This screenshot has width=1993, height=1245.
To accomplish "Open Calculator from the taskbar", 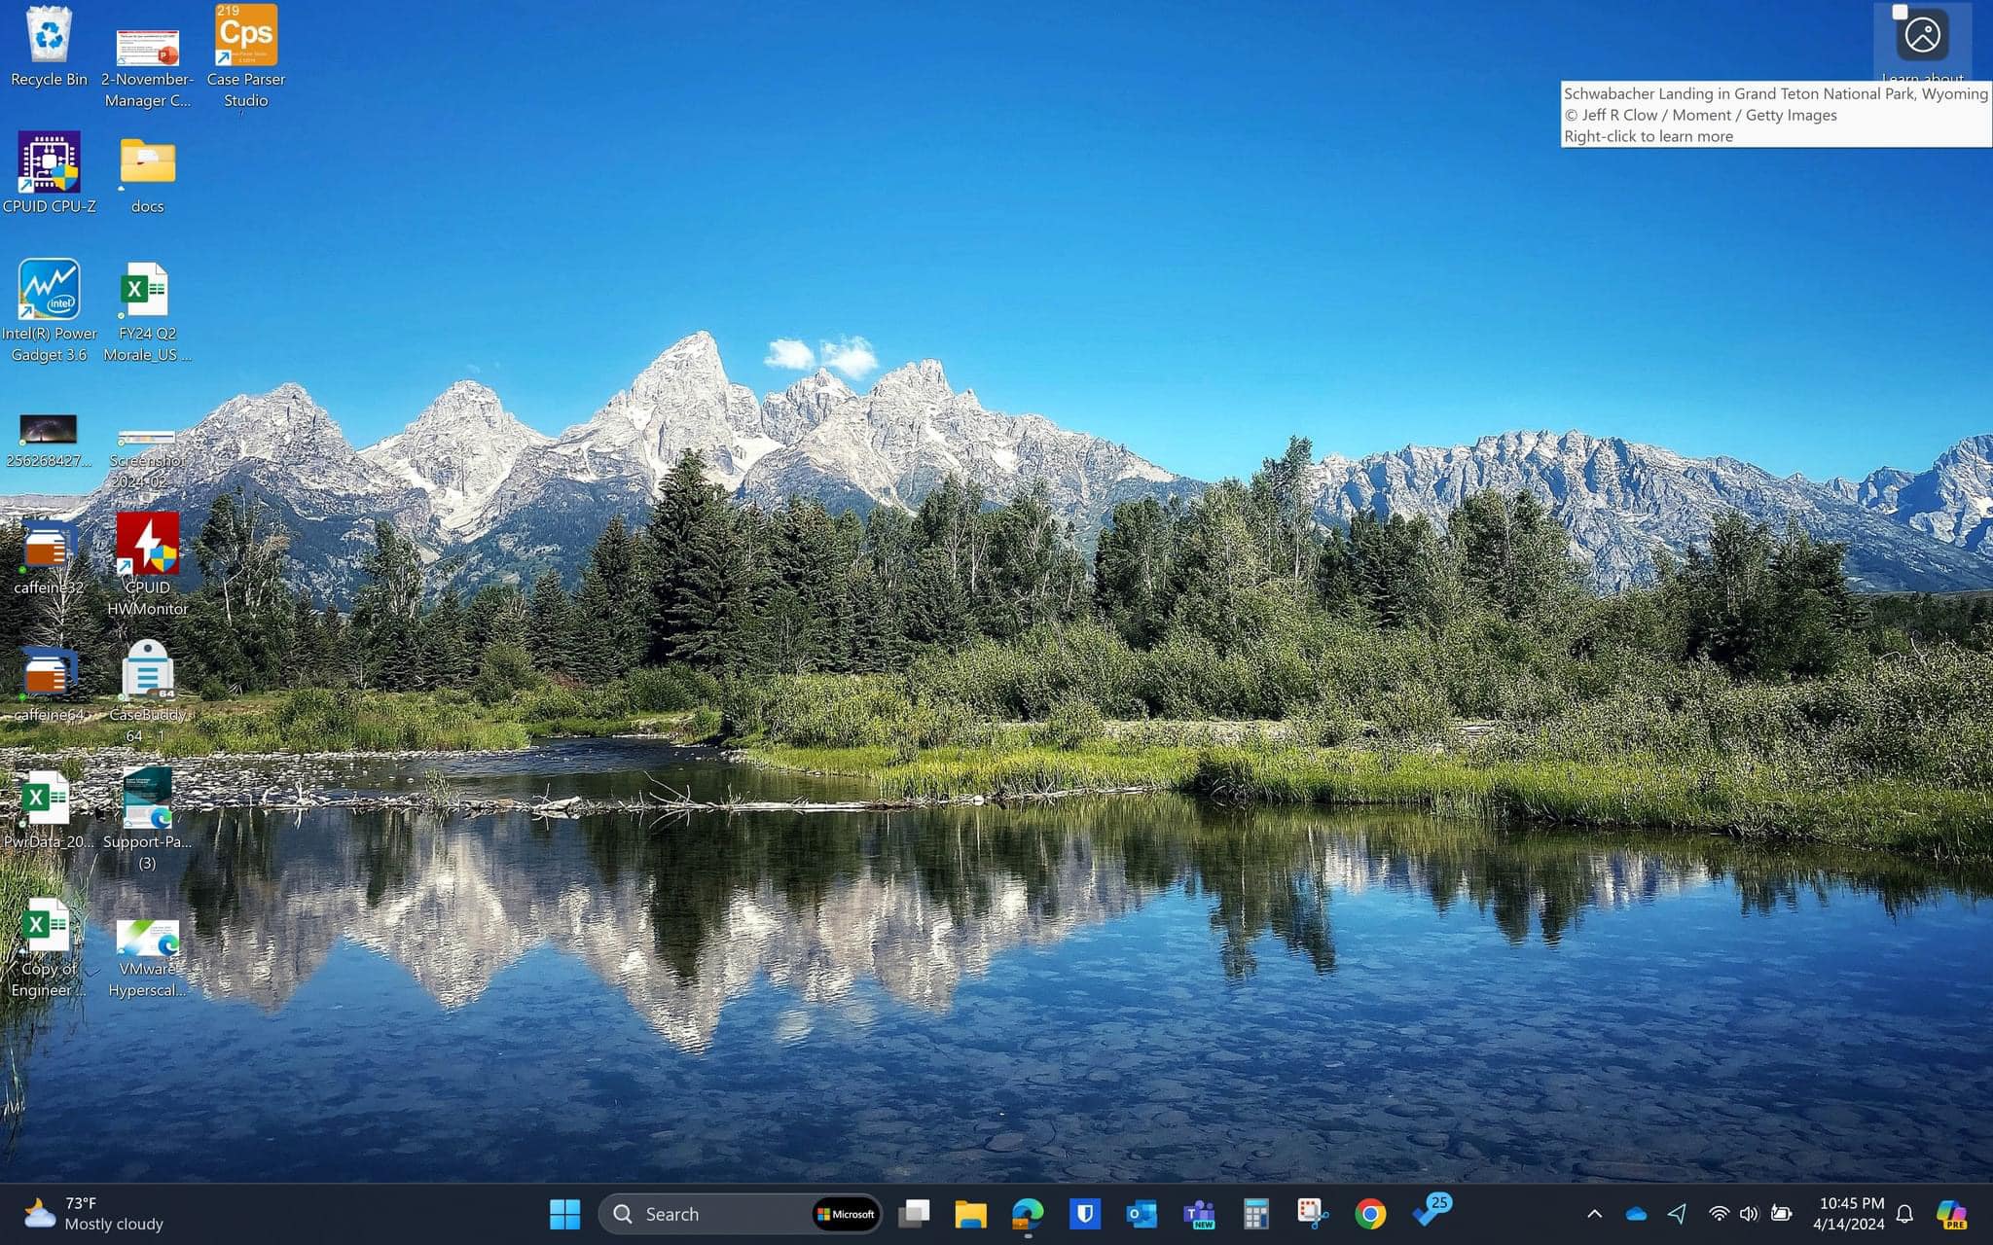I will pyautogui.click(x=1256, y=1214).
